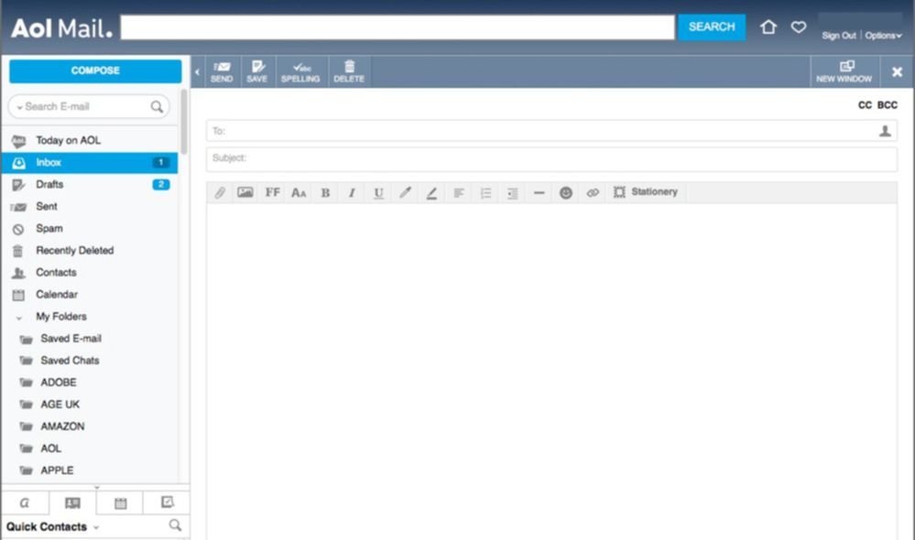Click the Send toolbar icon
915x540 pixels.
(222, 71)
